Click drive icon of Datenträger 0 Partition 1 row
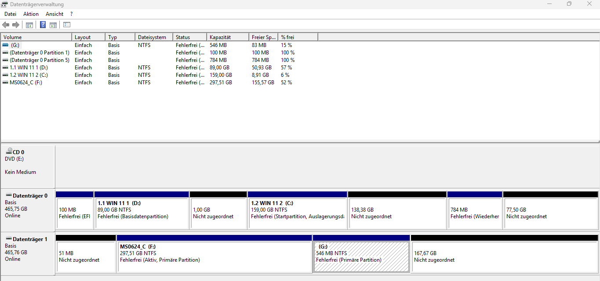This screenshot has width=600, height=281. click(5, 52)
